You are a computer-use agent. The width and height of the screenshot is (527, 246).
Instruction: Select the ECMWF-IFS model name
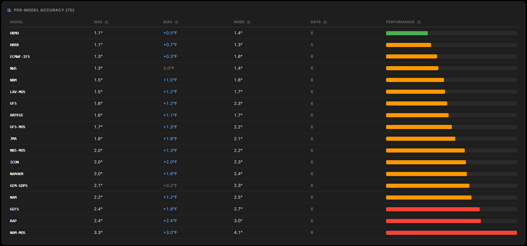point(21,57)
